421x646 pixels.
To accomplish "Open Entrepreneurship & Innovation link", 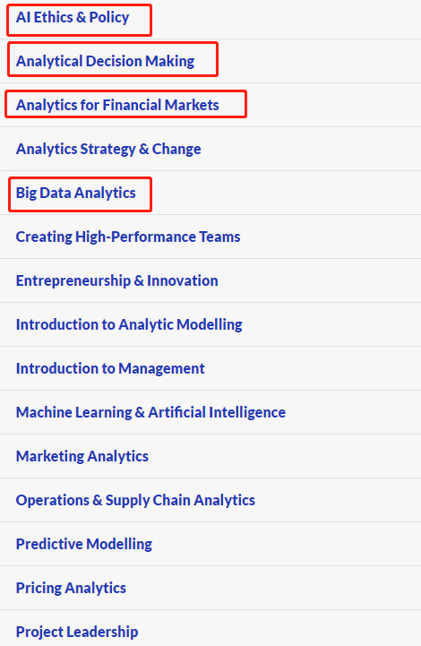I will (x=117, y=281).
